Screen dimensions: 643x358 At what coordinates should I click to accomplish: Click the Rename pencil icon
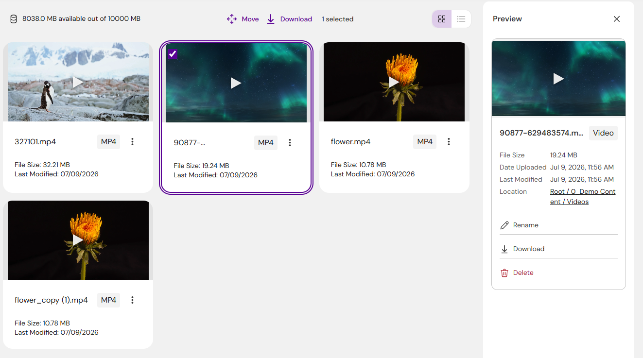504,225
